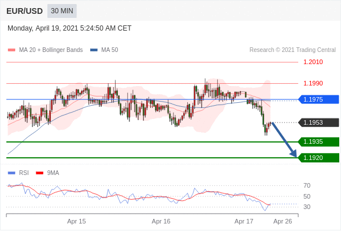Click the blue MA 50 color swatch
The image size is (341, 231).
click(94, 50)
